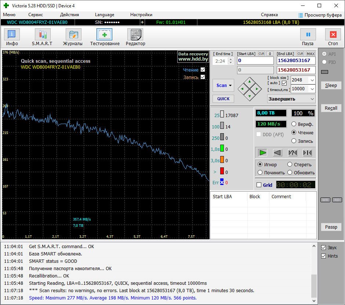Open the Завершить end-action dropdown
Image resolution: width=345 pixels, height=305 pixels.
pos(312,99)
